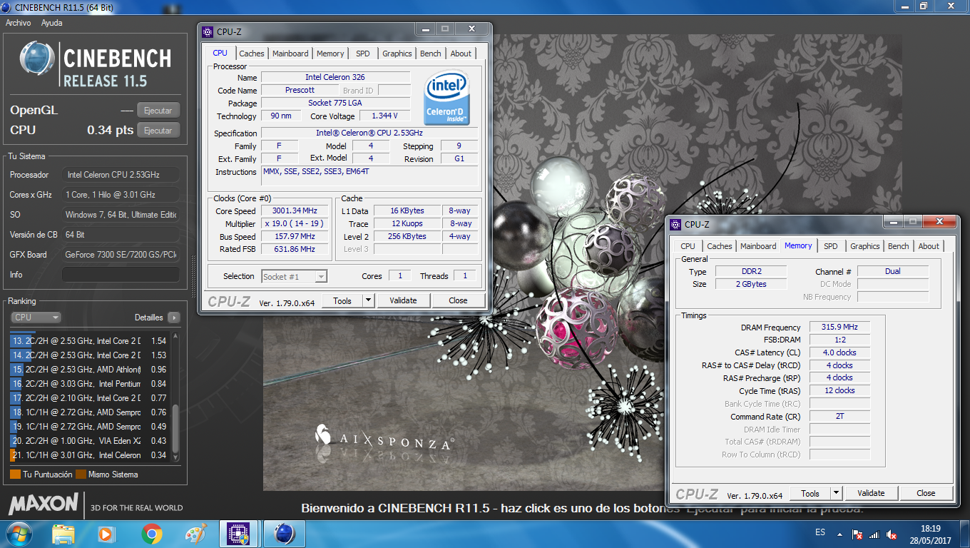Image resolution: width=970 pixels, height=548 pixels.
Task: Open Tools dropdown arrow in CPU tab window
Action: 368,300
